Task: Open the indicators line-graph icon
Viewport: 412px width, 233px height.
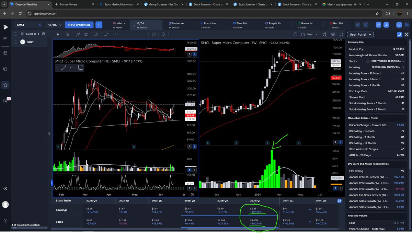Action: point(78,34)
